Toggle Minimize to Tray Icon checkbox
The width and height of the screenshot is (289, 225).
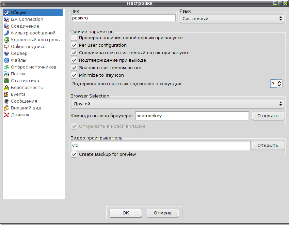[x=74, y=75]
